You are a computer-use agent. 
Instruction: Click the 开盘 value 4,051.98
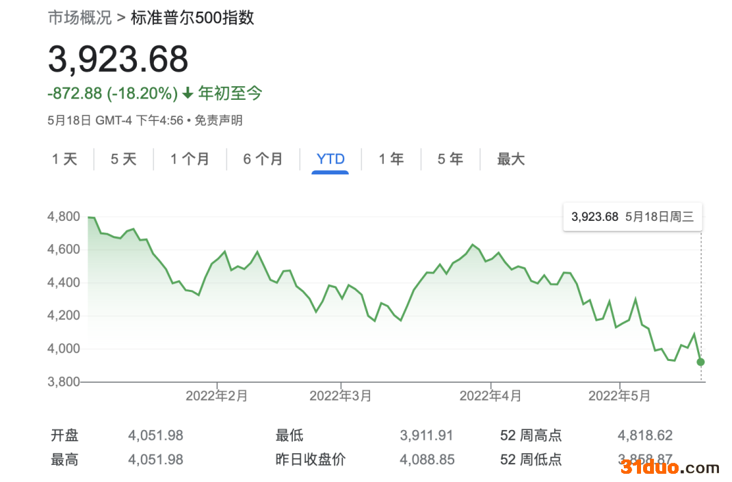click(155, 436)
